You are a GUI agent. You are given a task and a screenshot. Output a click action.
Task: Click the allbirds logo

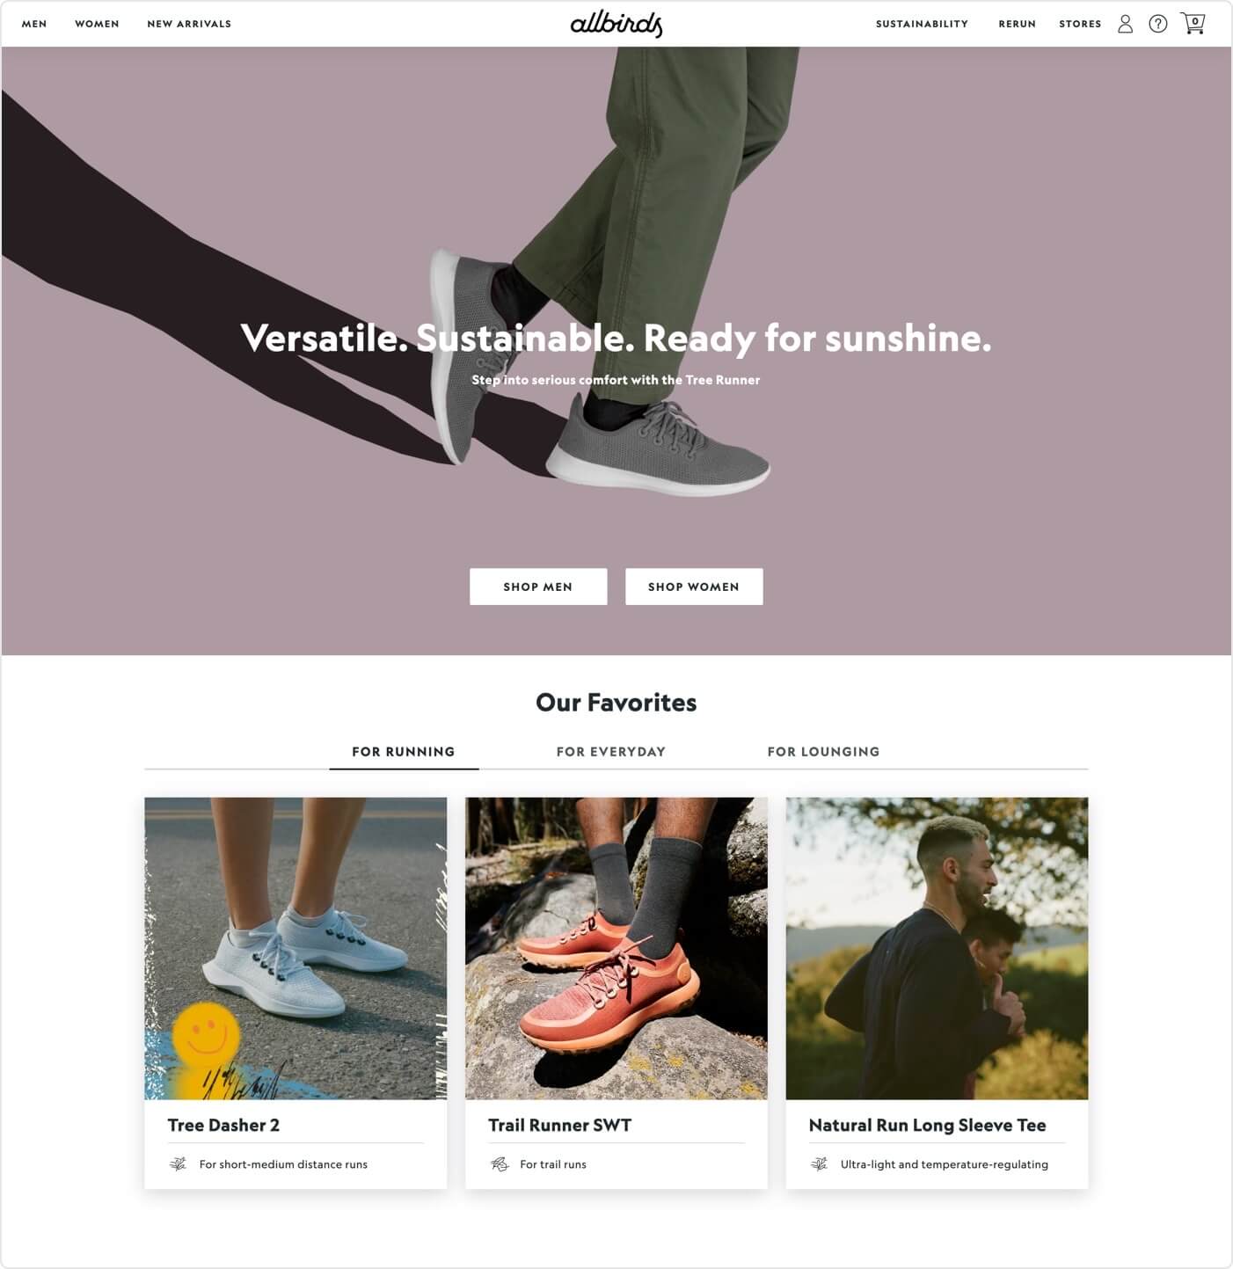click(616, 24)
